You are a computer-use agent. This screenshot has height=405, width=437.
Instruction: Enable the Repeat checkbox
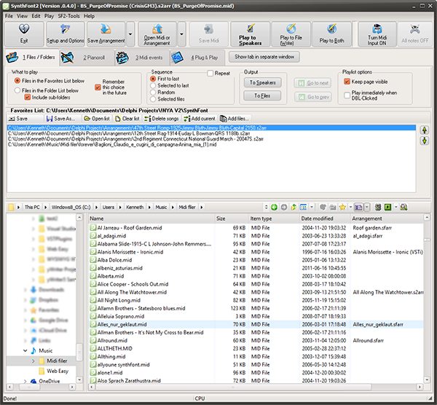pos(210,74)
